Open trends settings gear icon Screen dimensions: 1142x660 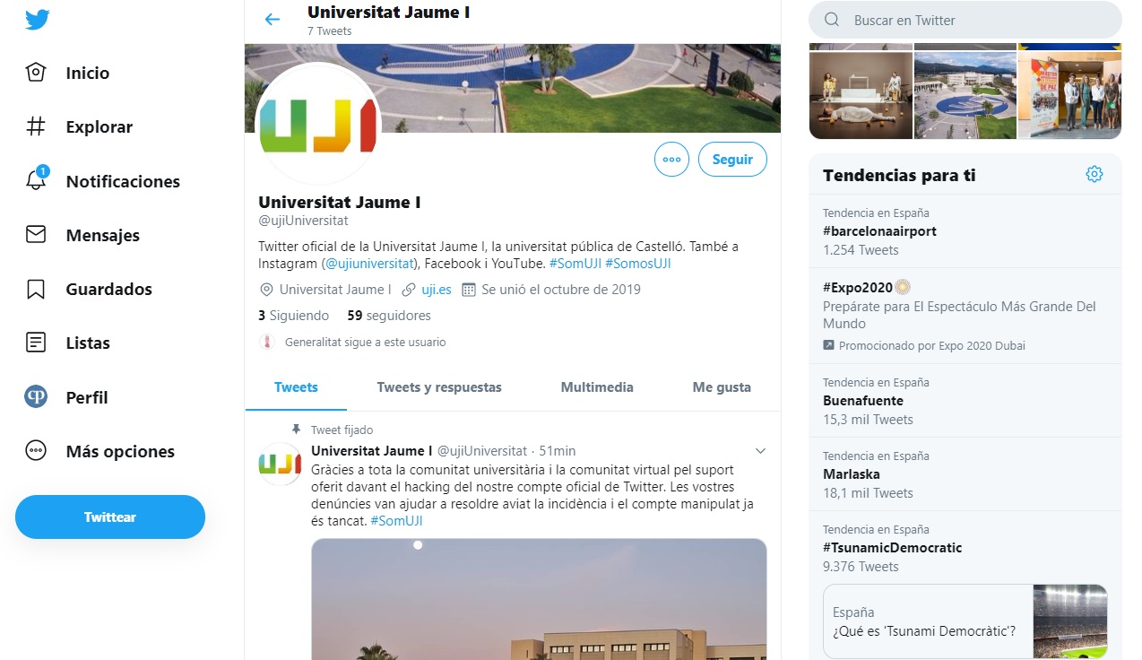[1094, 174]
